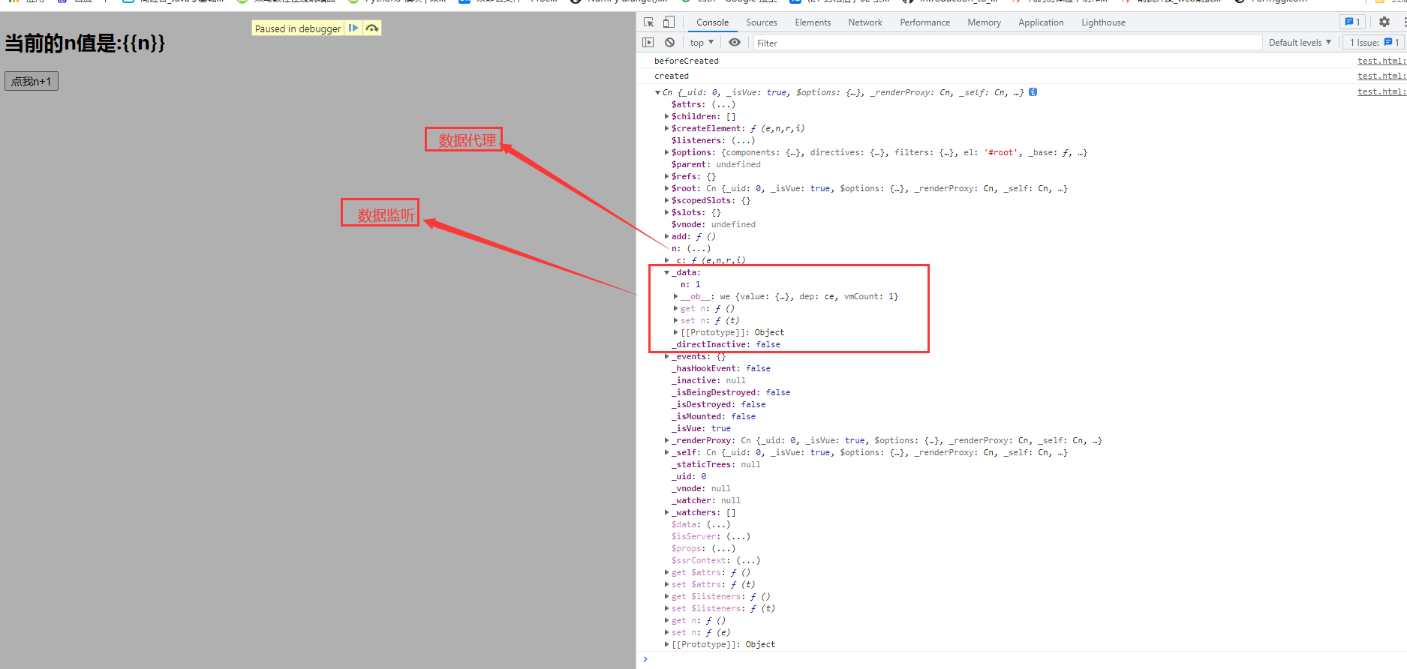
Task: Expand get $attrs accessor
Action: tap(666, 573)
